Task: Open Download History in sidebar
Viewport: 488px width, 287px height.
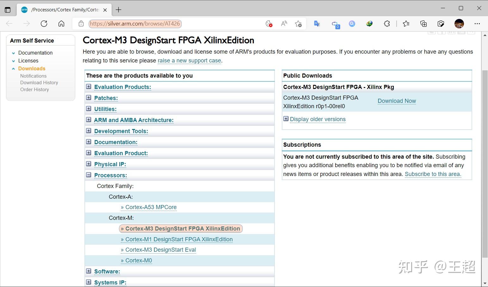Action: coord(39,83)
